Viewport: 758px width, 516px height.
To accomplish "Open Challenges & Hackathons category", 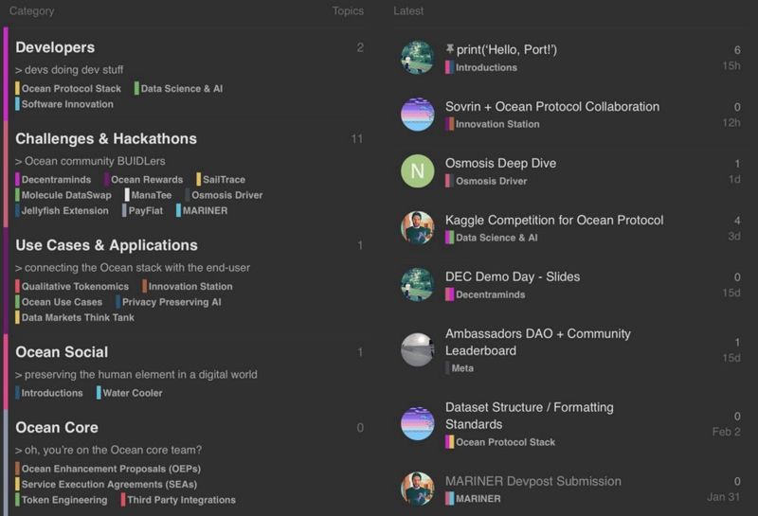I will tap(106, 138).
